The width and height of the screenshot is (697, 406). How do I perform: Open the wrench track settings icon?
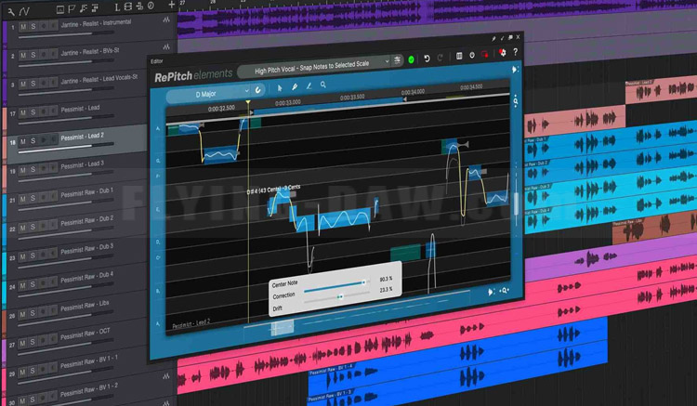10,12
